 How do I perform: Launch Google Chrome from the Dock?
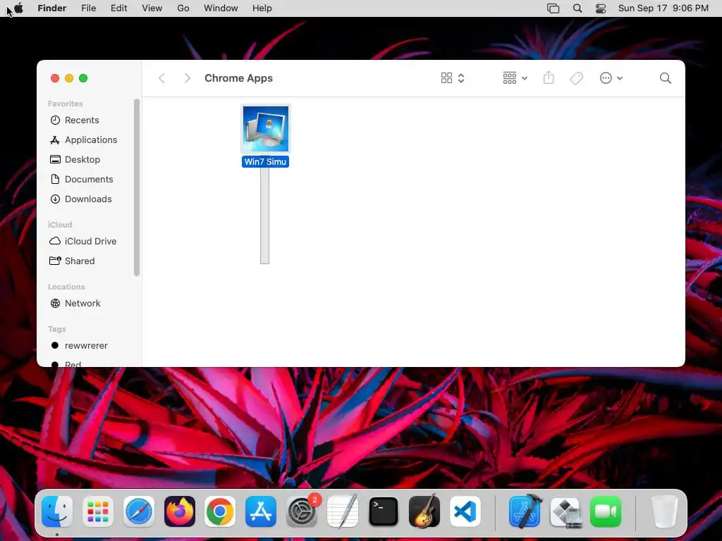point(220,511)
